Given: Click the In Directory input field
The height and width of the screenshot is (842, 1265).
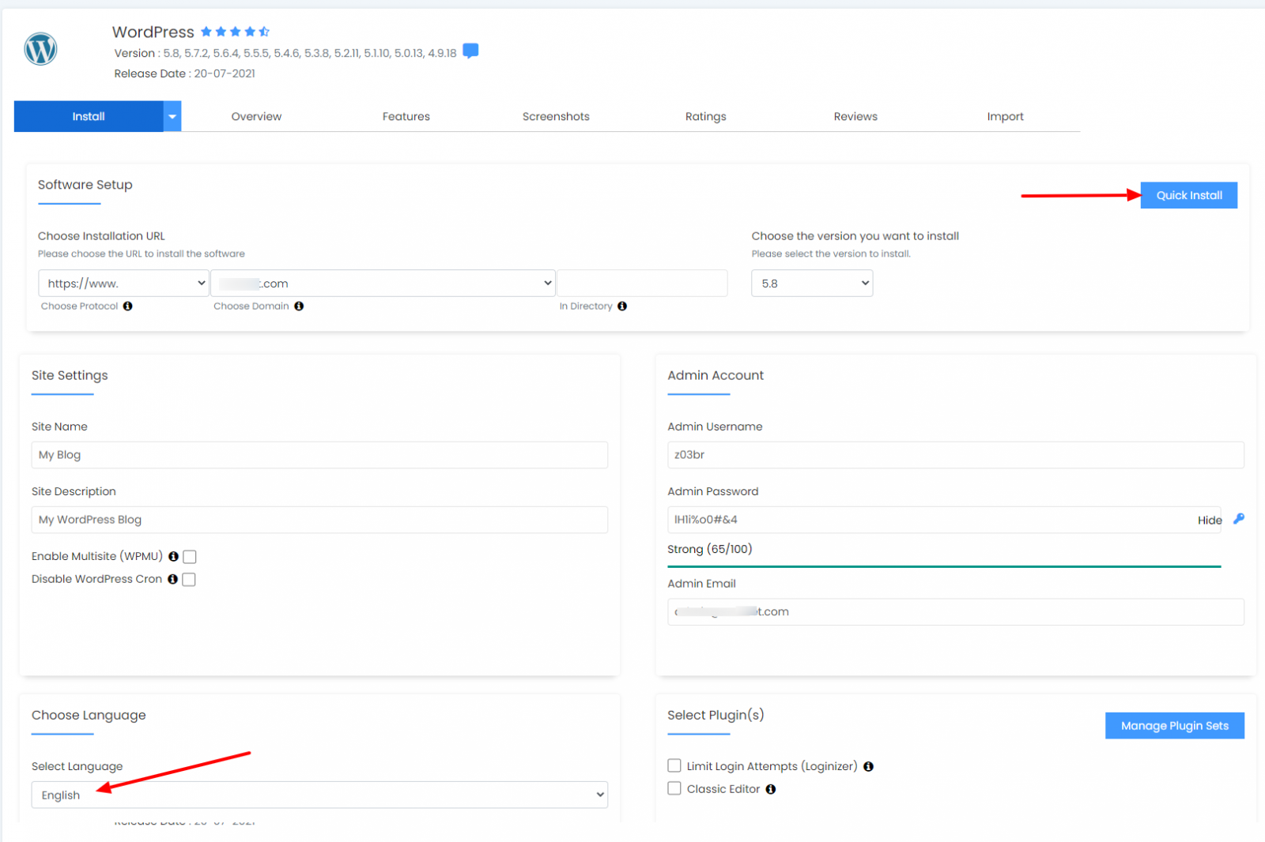Looking at the screenshot, I should tap(642, 284).
